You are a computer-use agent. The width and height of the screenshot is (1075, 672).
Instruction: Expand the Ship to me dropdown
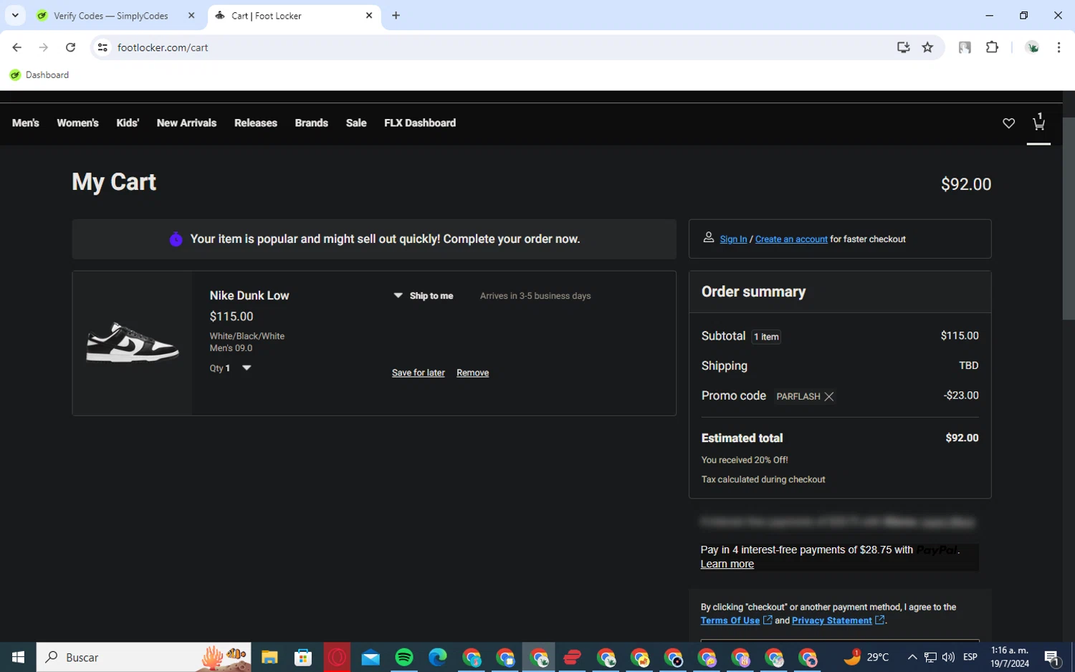click(x=424, y=296)
